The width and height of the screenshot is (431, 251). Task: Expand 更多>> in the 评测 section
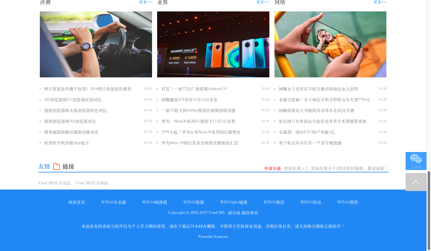145,2
